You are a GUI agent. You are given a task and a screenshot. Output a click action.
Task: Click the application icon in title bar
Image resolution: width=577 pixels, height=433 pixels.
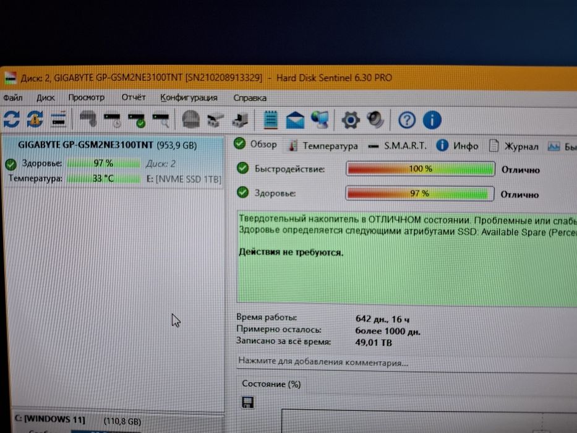[10, 78]
